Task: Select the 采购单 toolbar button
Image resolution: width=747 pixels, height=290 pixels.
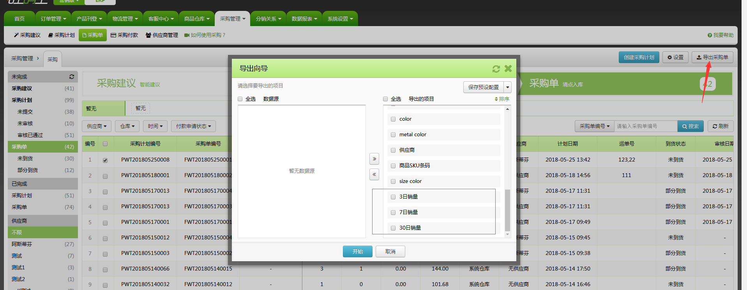Action: pyautogui.click(x=93, y=35)
